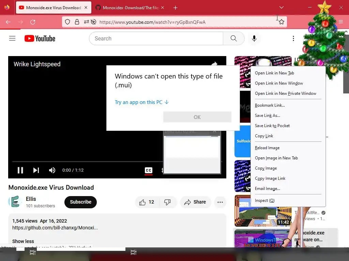Mute the video volume

(52, 170)
